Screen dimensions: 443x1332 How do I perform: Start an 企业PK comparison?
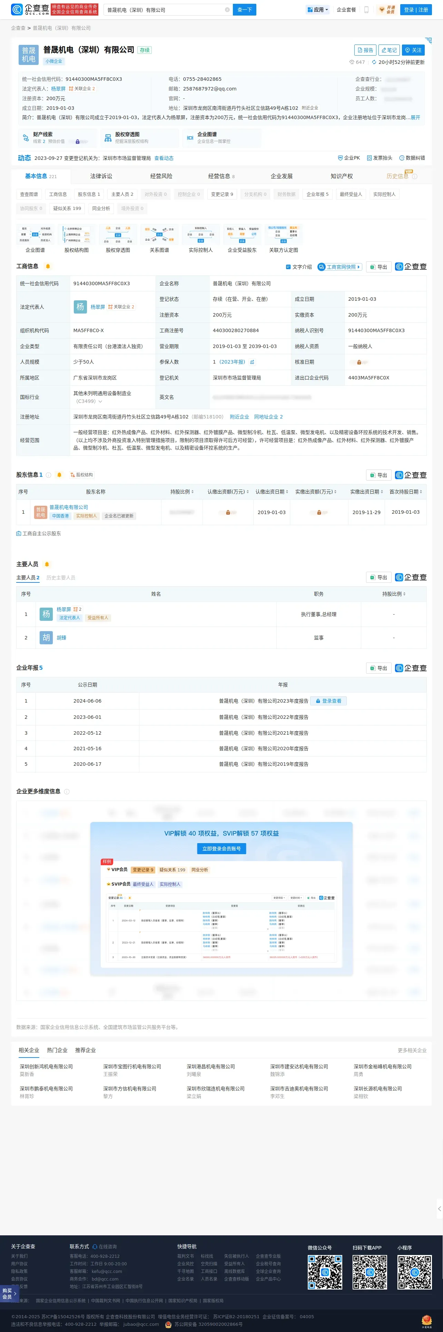[x=348, y=158]
